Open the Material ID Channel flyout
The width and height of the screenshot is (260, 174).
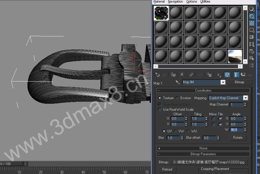pos(219,75)
